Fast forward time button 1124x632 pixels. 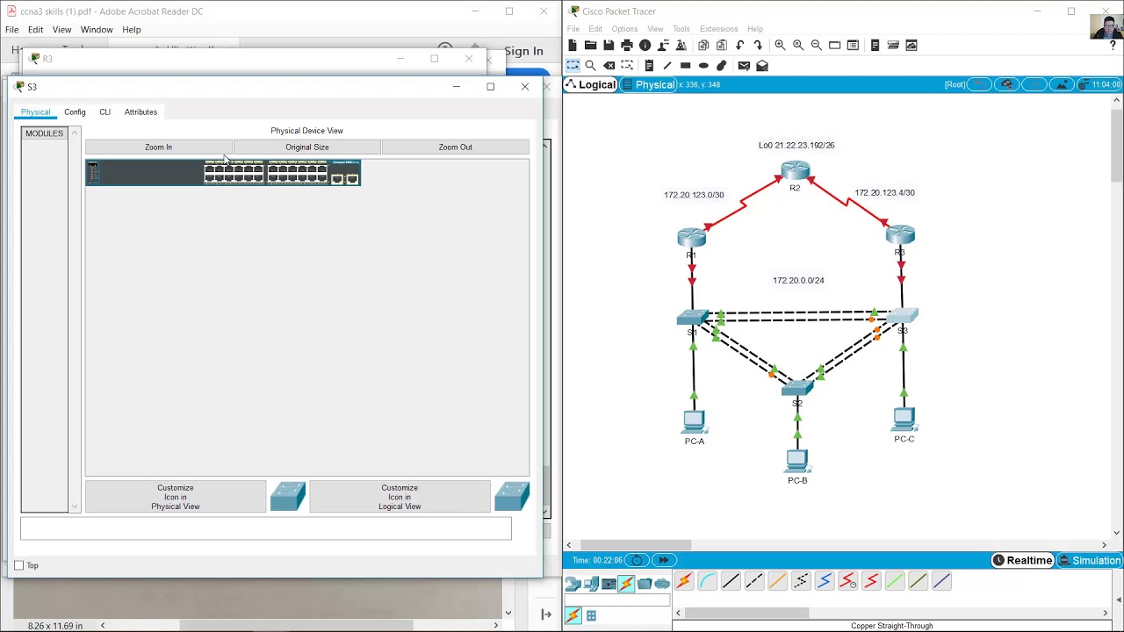click(663, 561)
